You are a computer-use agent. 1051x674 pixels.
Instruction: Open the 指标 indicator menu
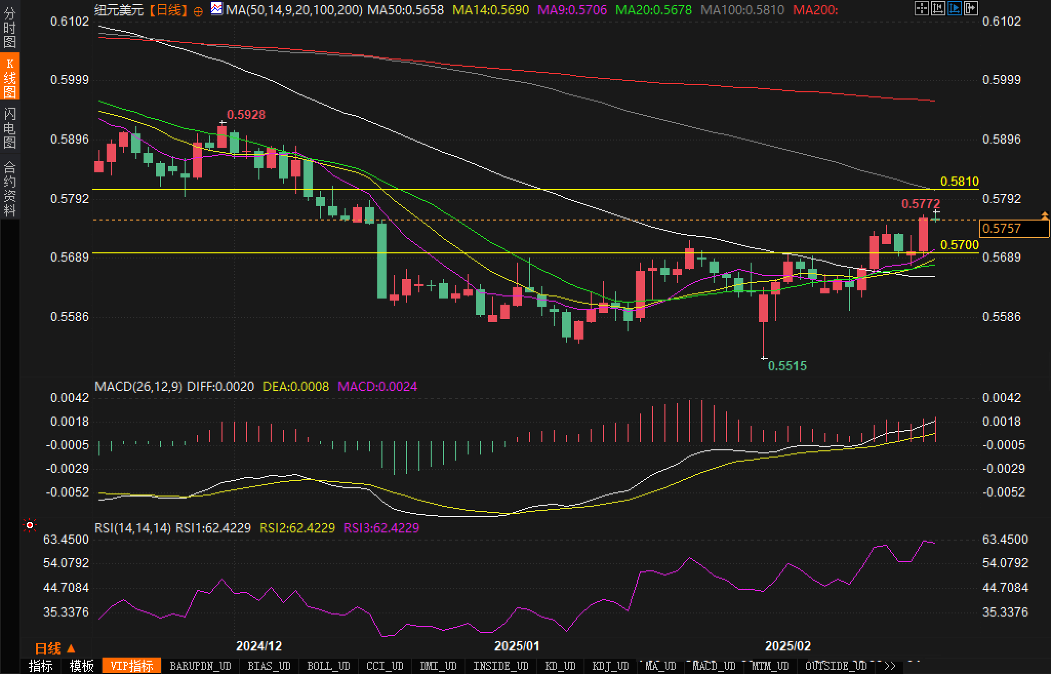tap(41, 666)
